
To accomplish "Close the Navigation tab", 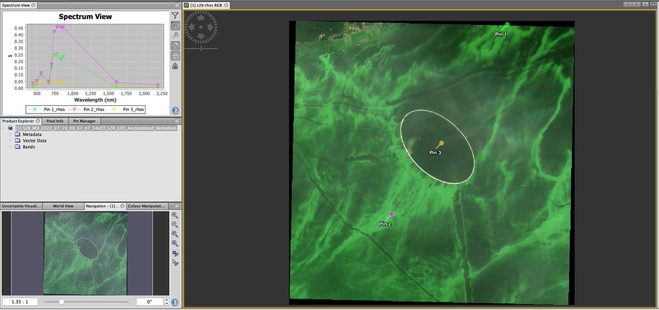I will (123, 206).
